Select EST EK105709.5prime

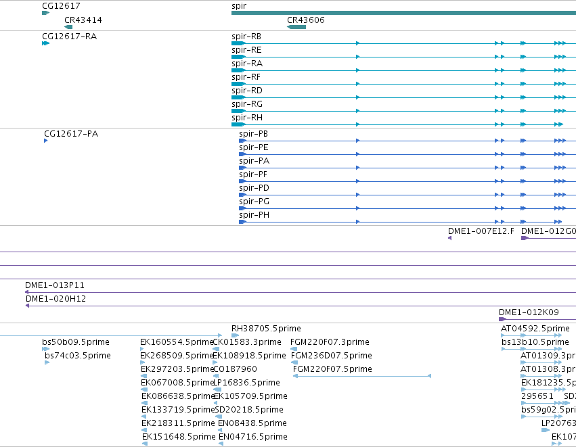tap(250, 396)
